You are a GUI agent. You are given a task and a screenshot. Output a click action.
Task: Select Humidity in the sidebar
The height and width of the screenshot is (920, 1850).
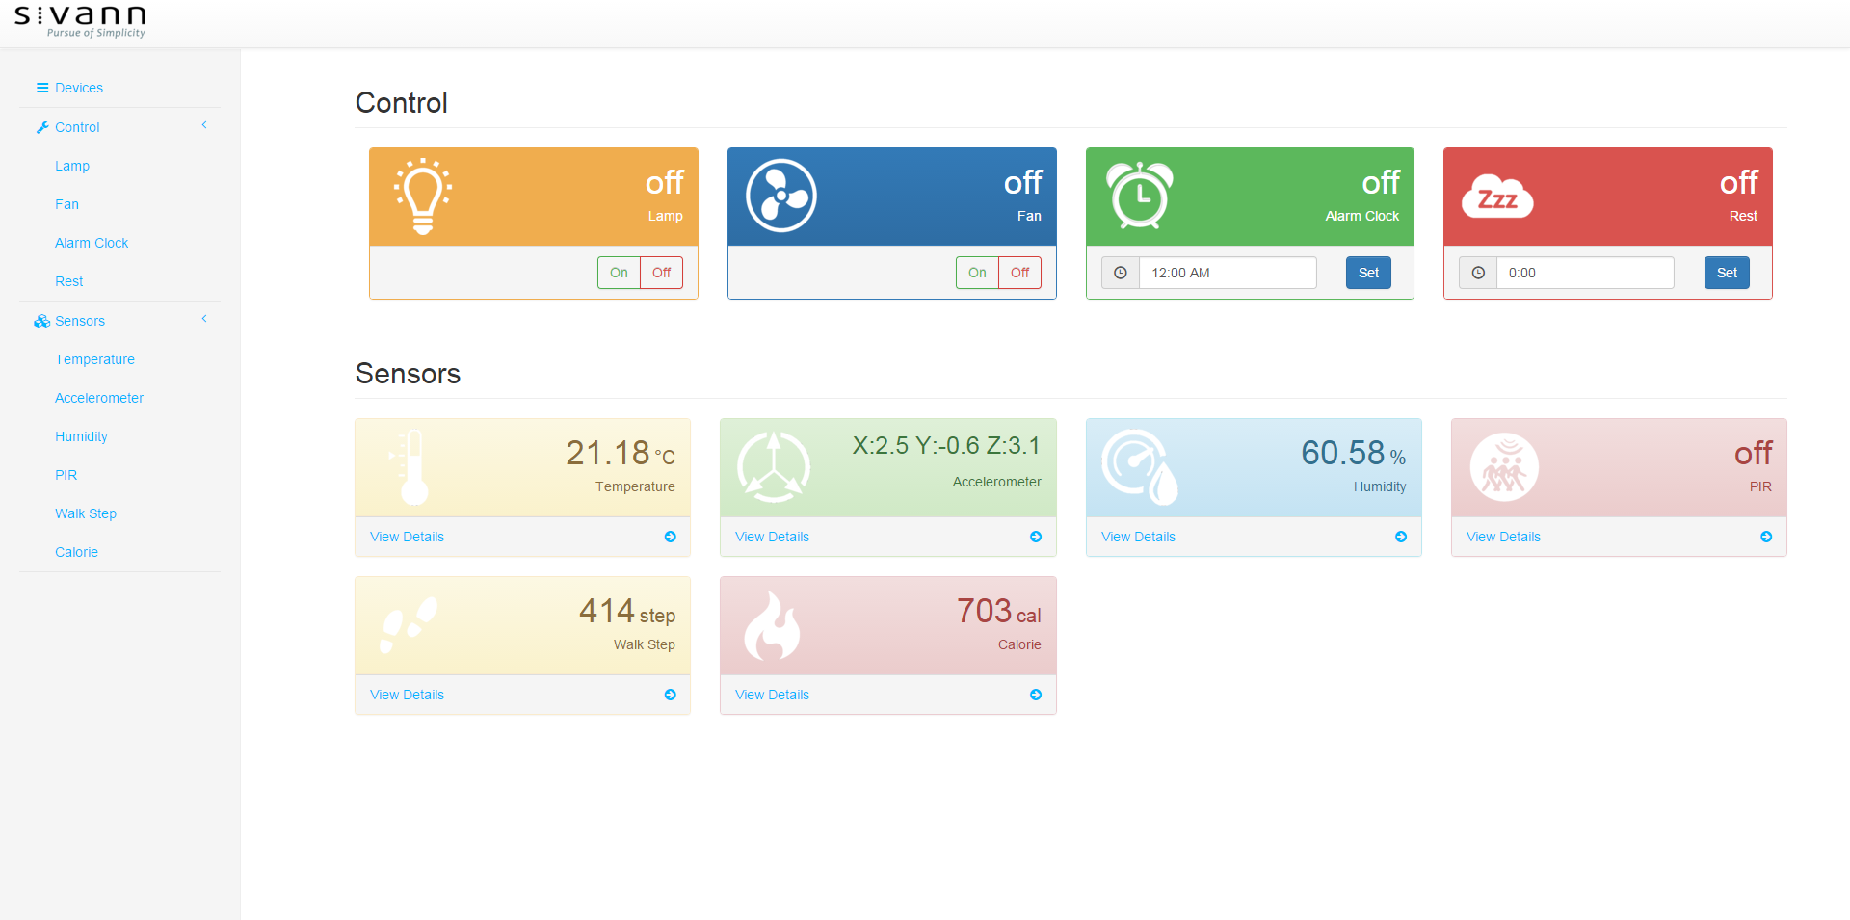tap(81, 436)
